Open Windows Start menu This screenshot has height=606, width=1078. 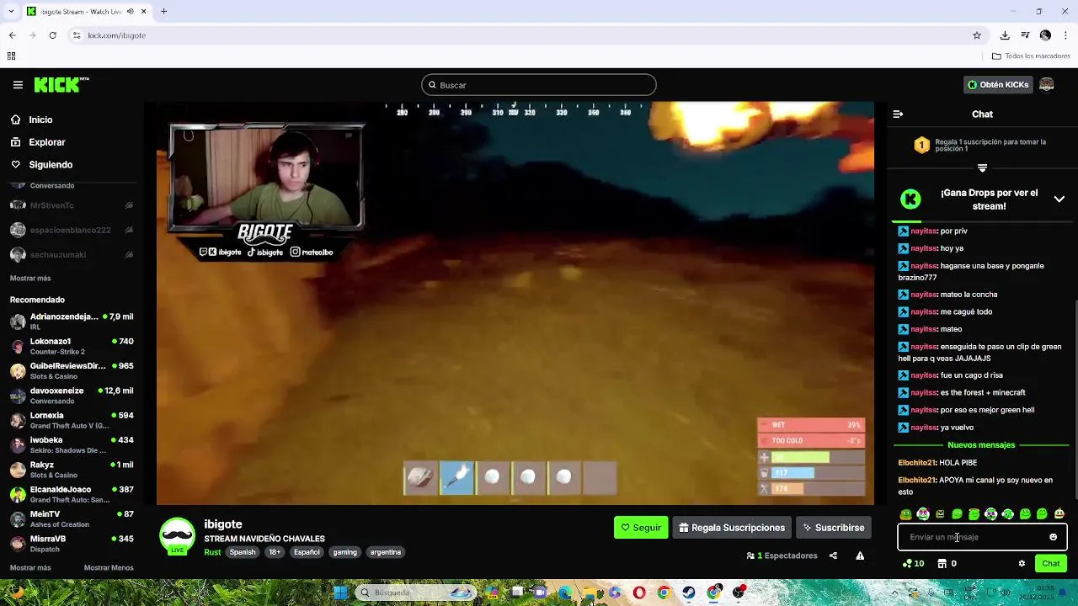pyautogui.click(x=340, y=593)
